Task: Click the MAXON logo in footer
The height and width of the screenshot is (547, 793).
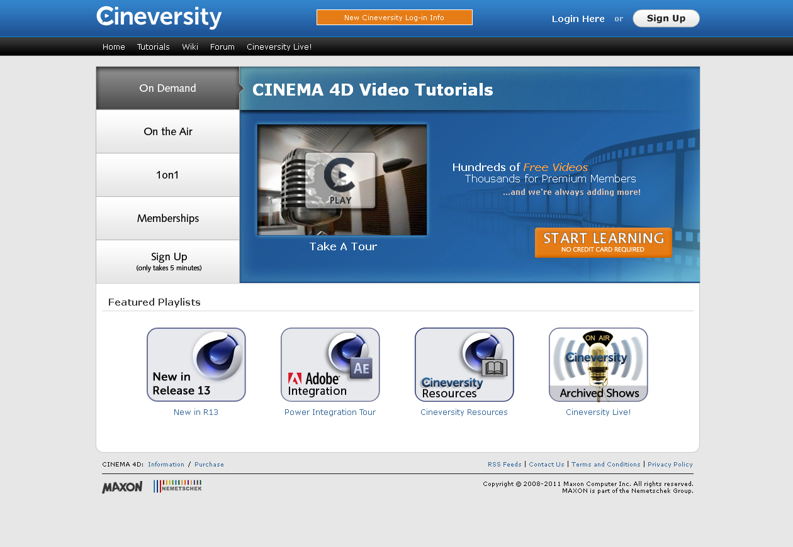Action: click(122, 487)
